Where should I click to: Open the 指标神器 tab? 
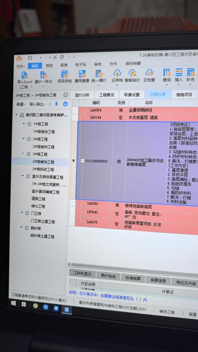[x=133, y=63]
